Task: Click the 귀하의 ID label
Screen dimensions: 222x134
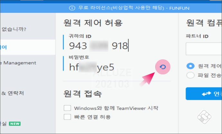Action: 80,36
